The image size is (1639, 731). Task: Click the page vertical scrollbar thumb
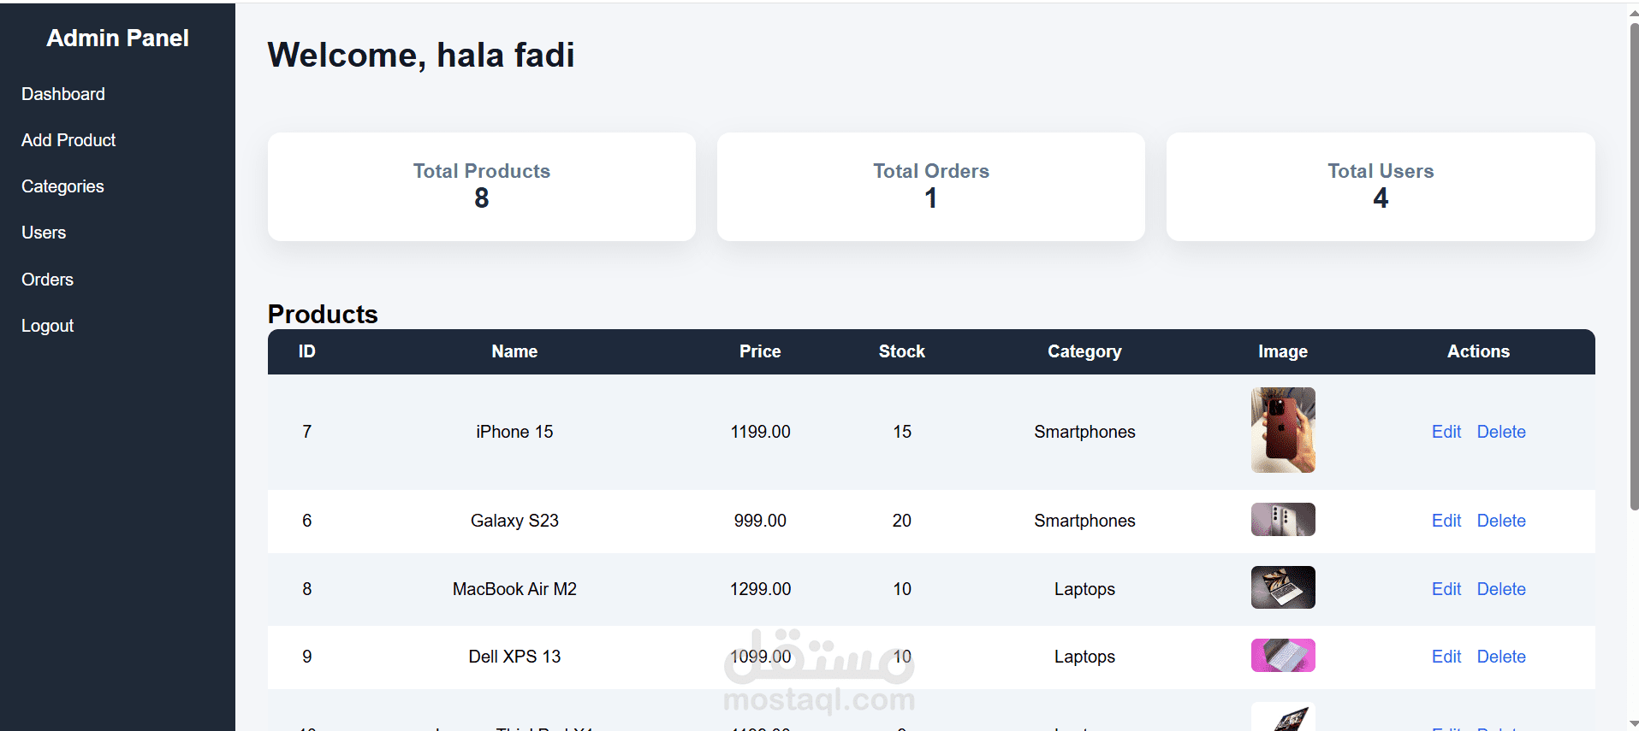(x=1634, y=265)
